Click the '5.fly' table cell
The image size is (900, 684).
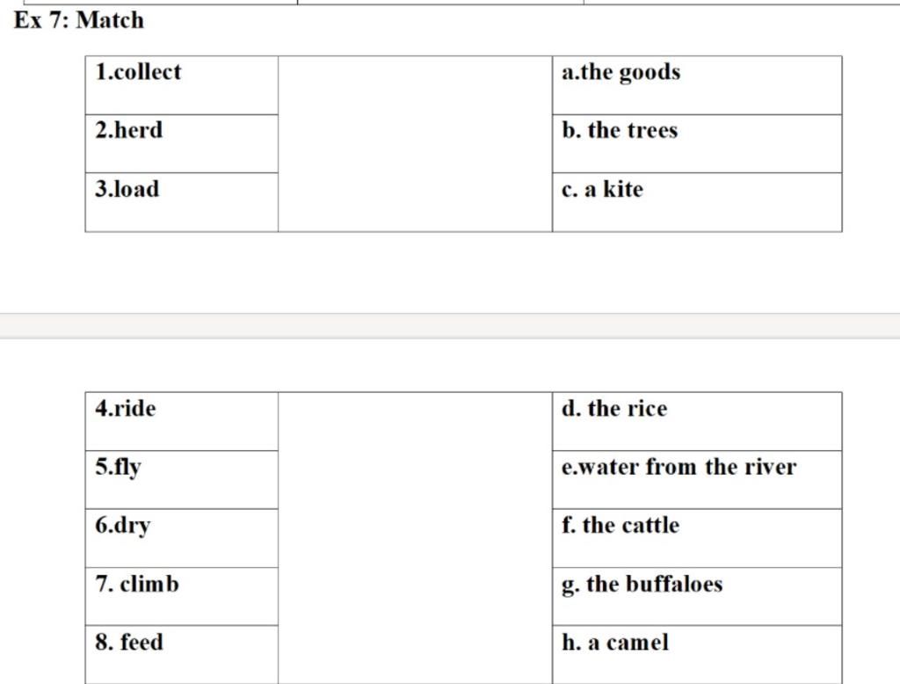[181, 480]
